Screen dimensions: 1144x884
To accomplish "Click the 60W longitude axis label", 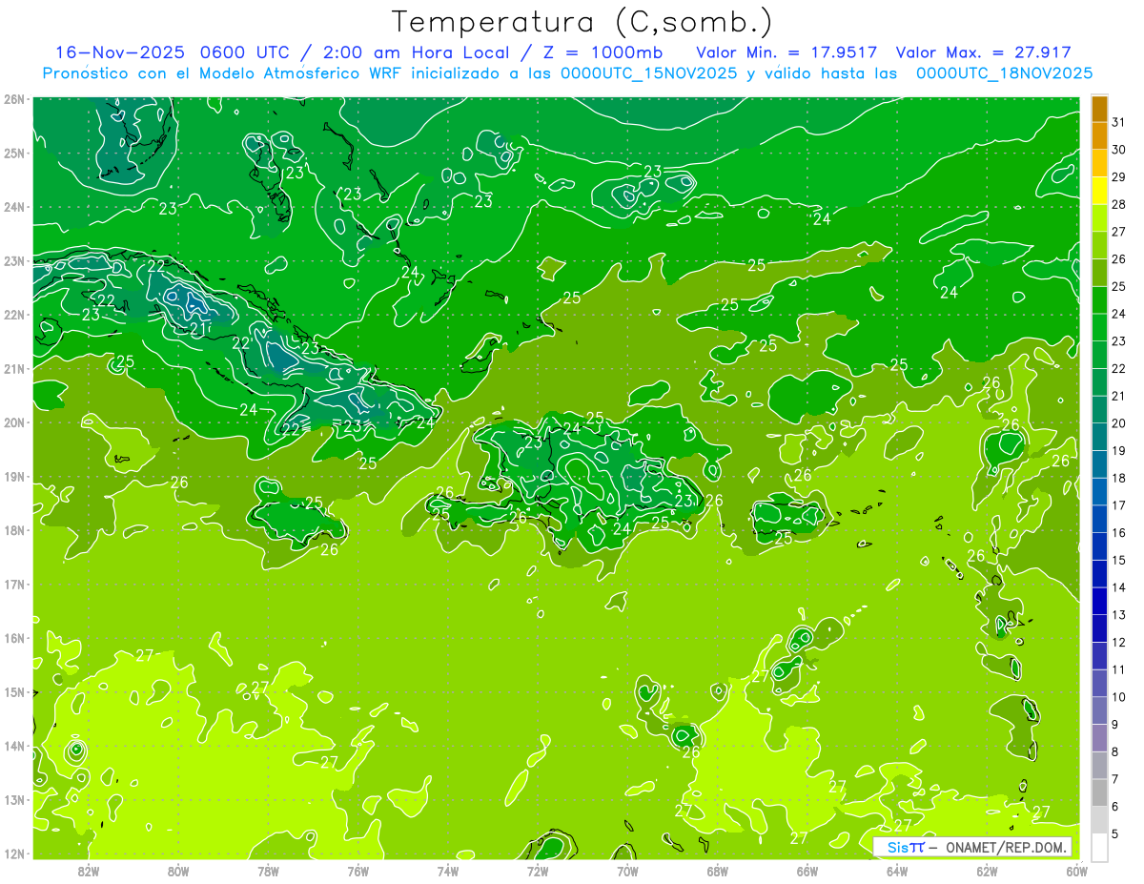I will click(1077, 870).
